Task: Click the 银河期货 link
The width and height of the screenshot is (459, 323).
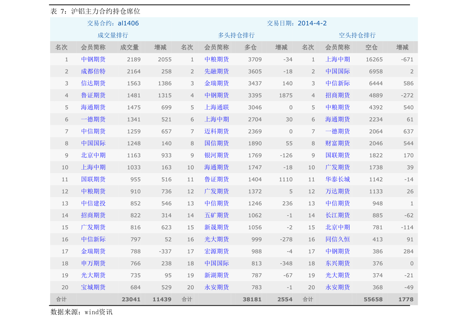Action: coord(217,155)
